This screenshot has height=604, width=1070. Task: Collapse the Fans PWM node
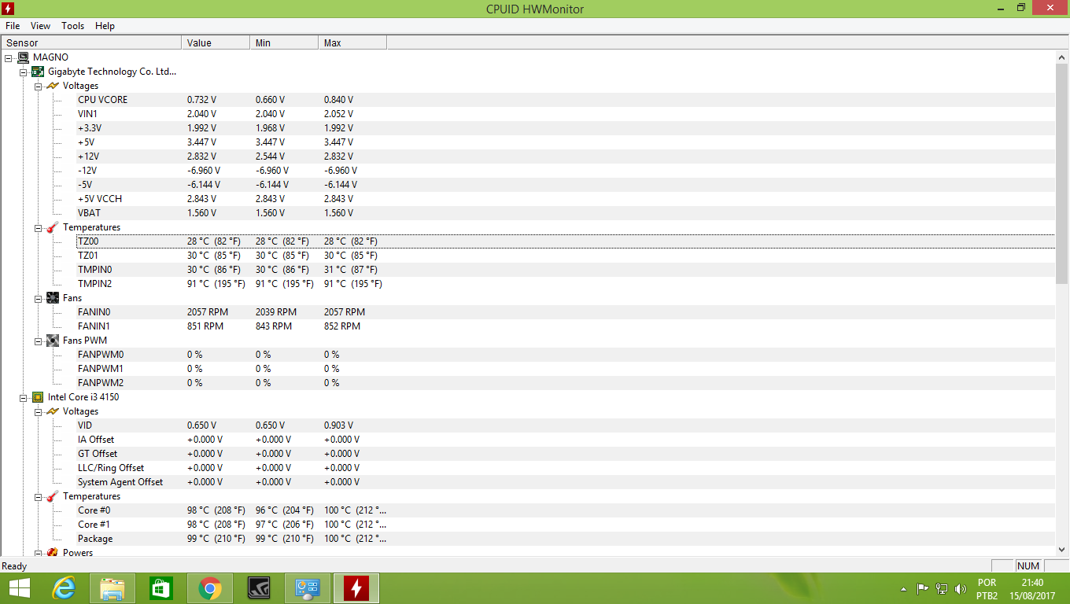click(39, 341)
